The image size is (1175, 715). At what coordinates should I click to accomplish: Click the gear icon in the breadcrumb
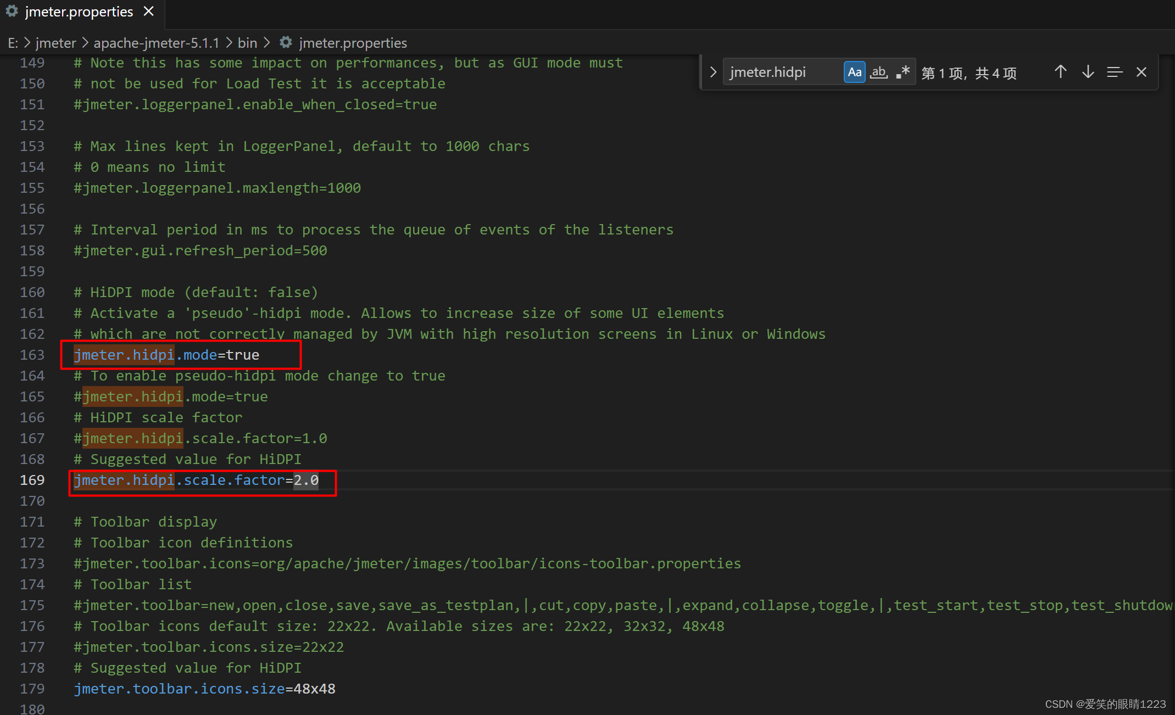point(286,42)
